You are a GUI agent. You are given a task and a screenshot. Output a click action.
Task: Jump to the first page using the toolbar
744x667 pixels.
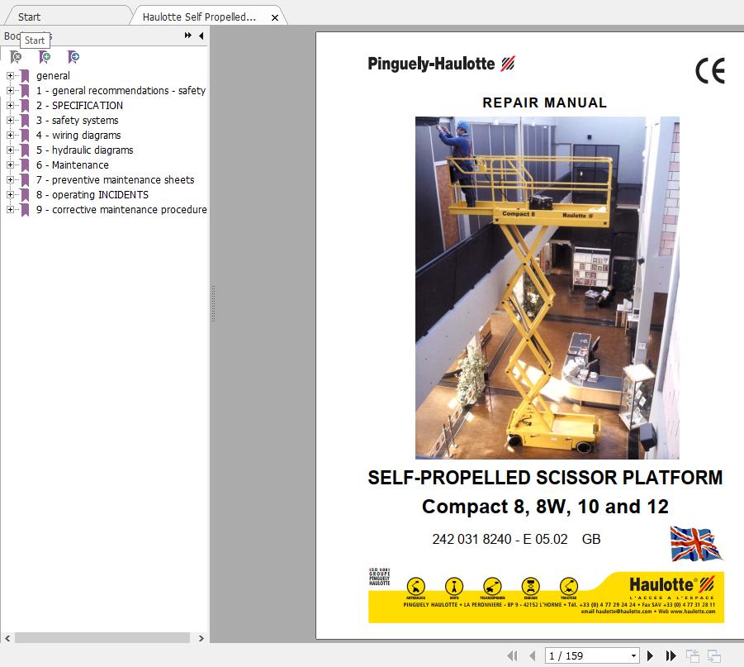[512, 655]
